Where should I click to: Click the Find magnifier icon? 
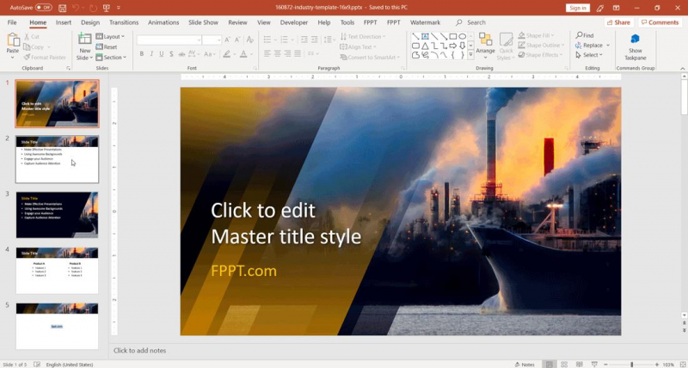[579, 35]
